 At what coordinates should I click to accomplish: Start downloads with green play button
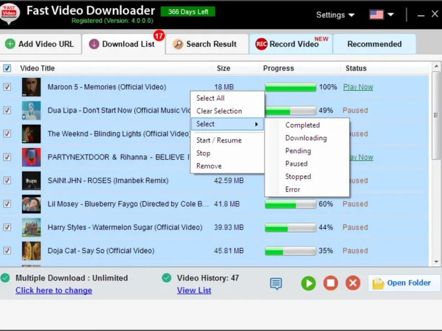tap(308, 283)
